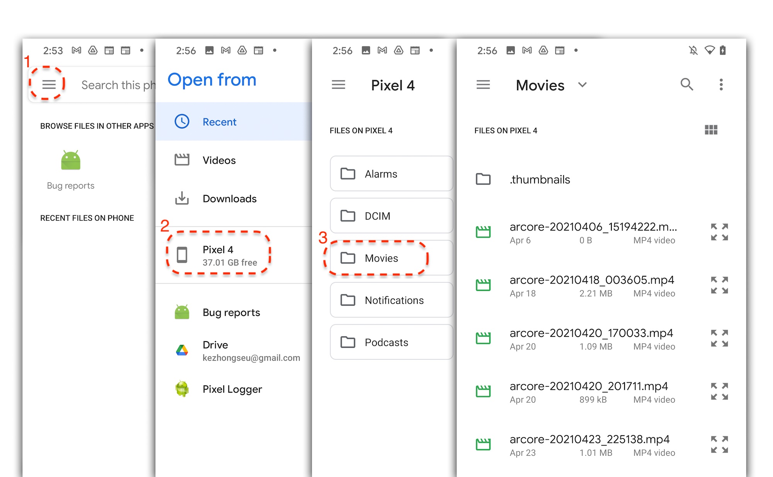Select Bug reports storage source
Screen dimensions: 773x477
tap(232, 312)
